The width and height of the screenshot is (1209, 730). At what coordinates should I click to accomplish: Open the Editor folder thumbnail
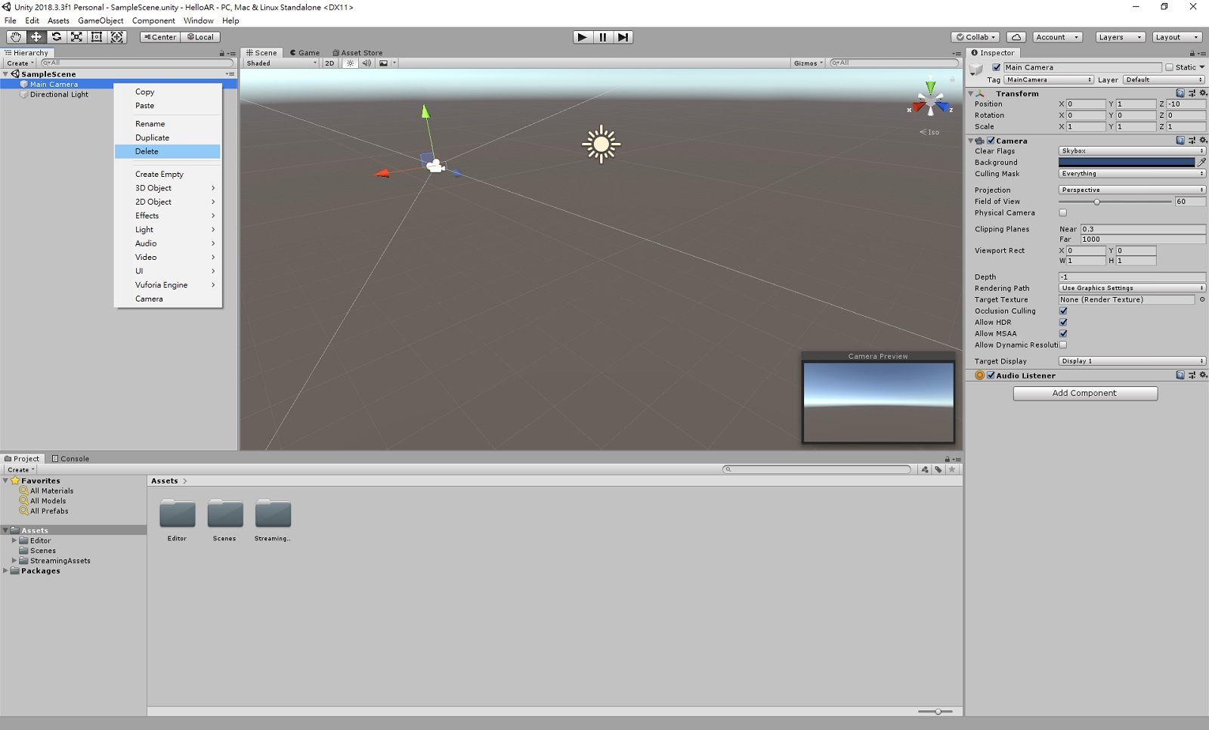178,513
